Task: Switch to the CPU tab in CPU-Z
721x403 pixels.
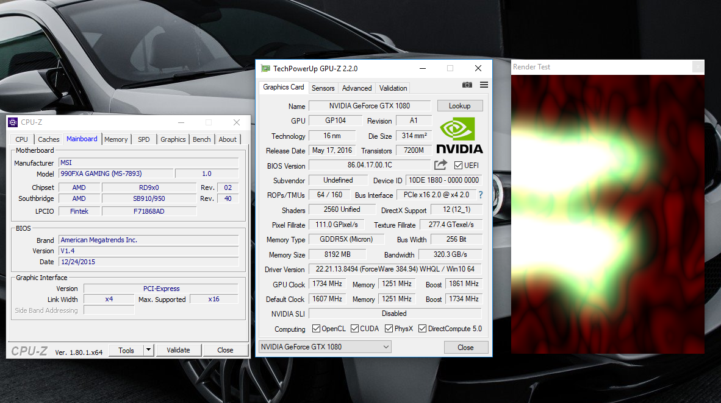Action: tap(21, 139)
